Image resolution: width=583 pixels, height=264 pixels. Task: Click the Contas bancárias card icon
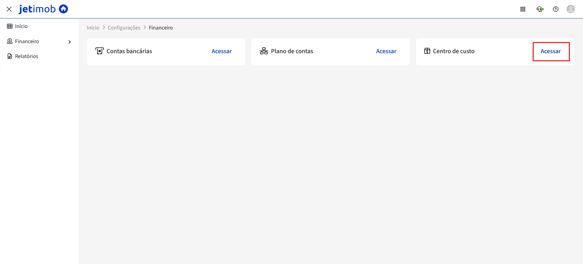click(99, 51)
